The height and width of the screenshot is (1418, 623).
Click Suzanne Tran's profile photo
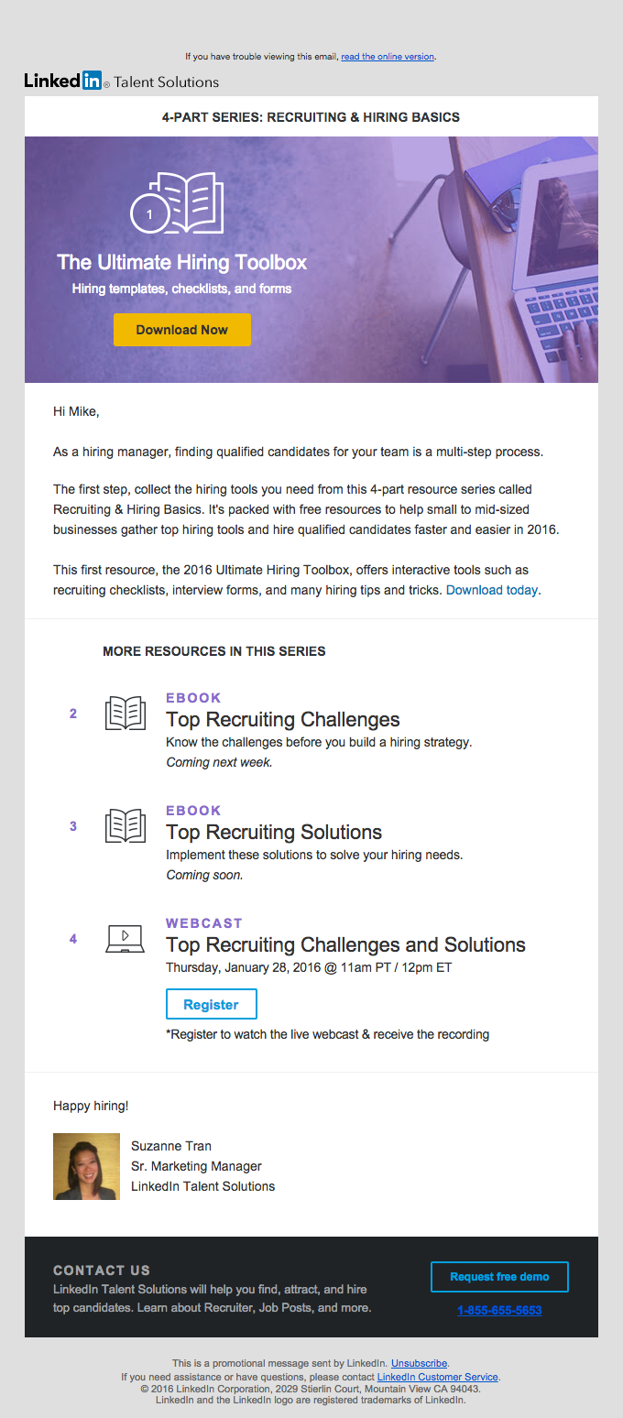click(86, 1166)
